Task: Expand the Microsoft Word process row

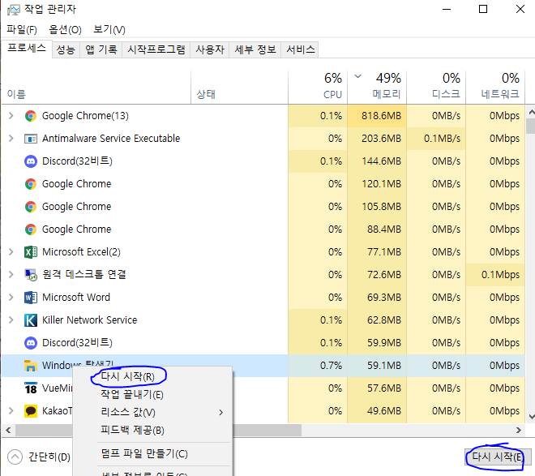Action: (11, 298)
